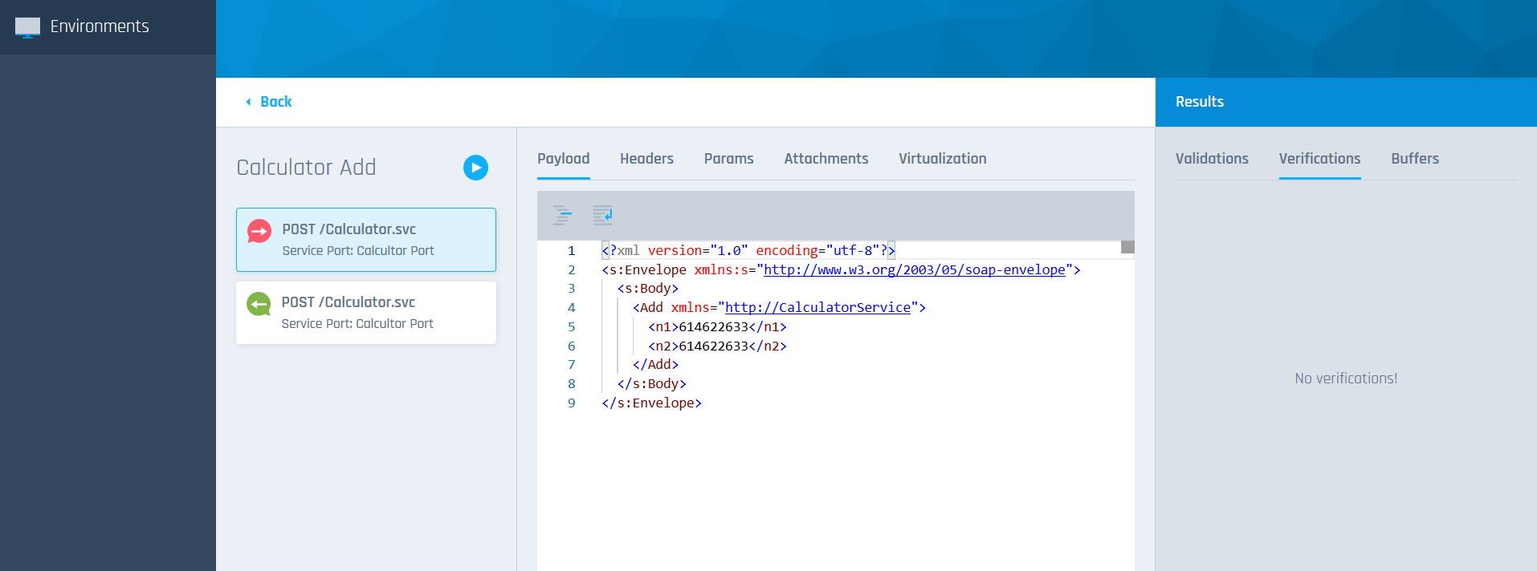Open the Headers tab
Image resolution: width=1537 pixels, height=571 pixels.
(646, 159)
